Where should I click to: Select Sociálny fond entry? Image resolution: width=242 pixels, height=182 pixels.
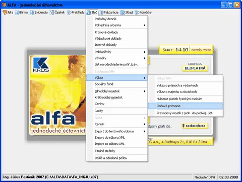tap(117, 84)
